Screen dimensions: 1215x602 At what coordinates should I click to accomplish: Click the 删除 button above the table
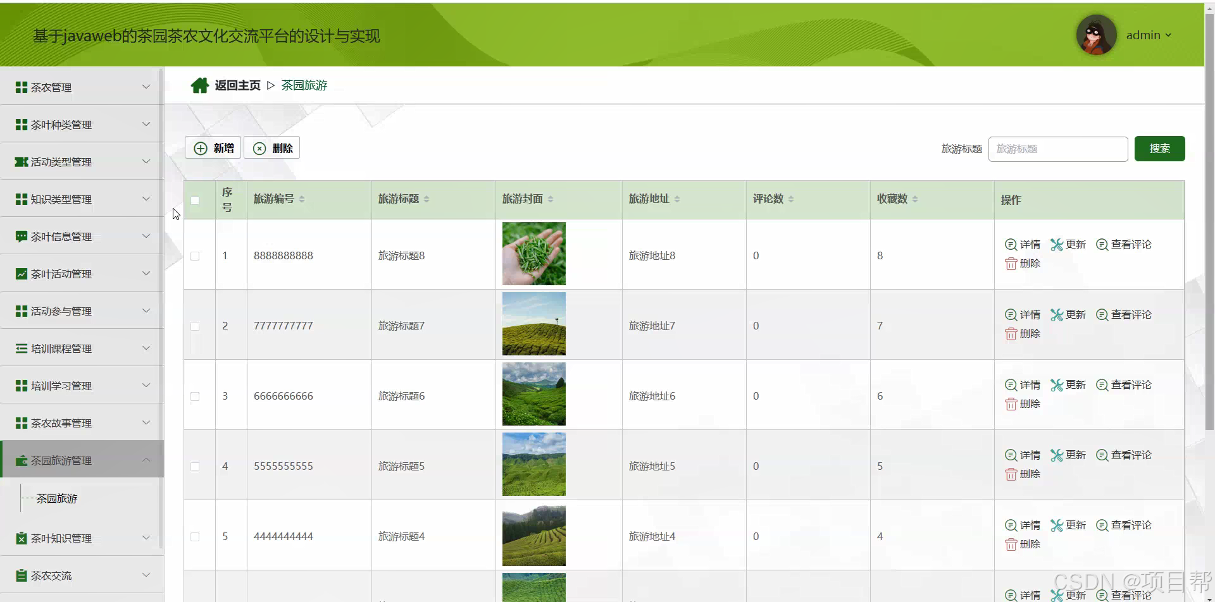coord(272,148)
